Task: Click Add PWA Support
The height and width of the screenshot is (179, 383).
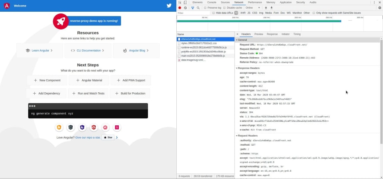Action: [x=131, y=80]
